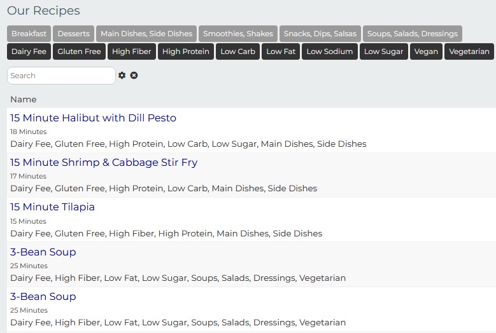The height and width of the screenshot is (333, 496).
Task: Open the 15 Minute Tilapia recipe
Action: click(x=52, y=207)
